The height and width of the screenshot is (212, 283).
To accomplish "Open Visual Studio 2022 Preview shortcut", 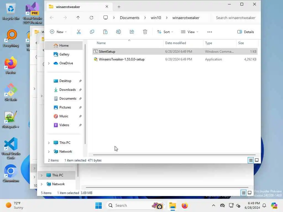I will 32,13.
